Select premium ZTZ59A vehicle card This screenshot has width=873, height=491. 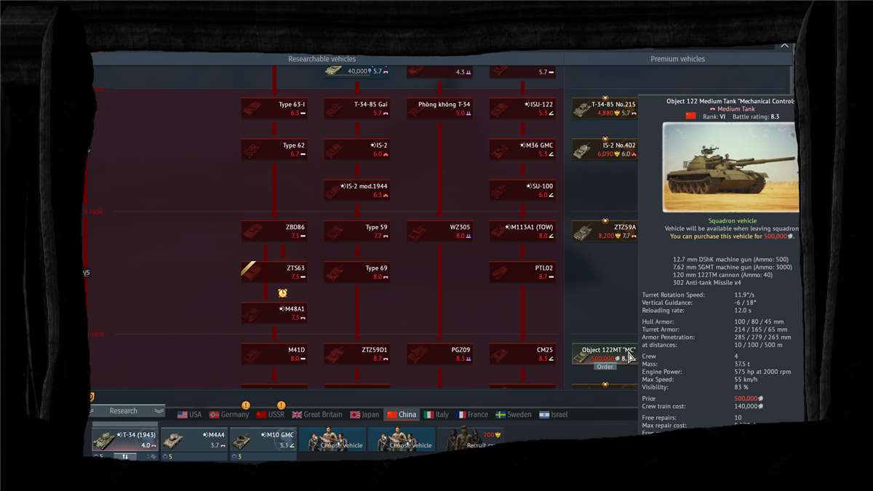click(x=605, y=231)
